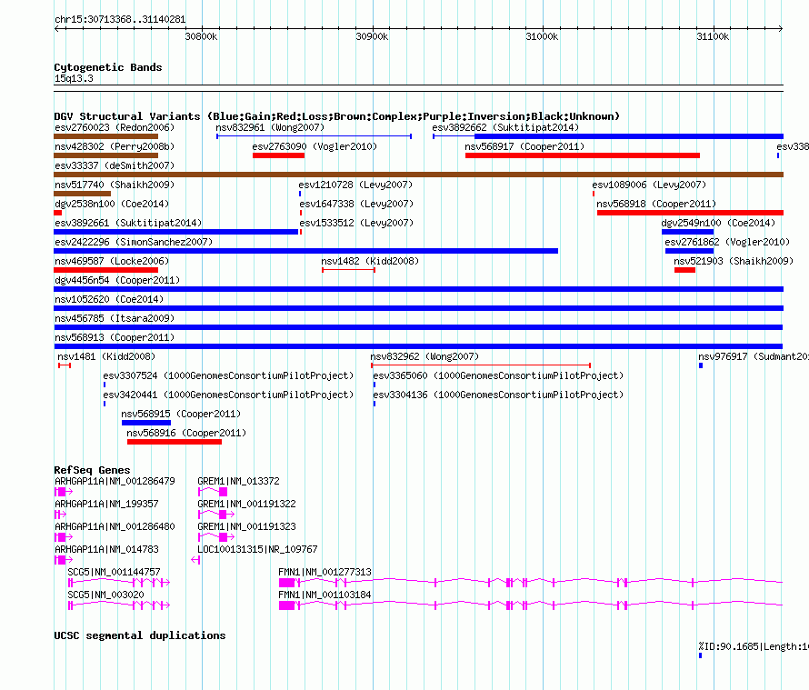Select esv3307524 1000Genomes label

click(228, 375)
